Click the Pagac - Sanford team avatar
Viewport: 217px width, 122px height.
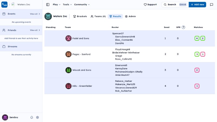pyautogui.click(x=68, y=54)
